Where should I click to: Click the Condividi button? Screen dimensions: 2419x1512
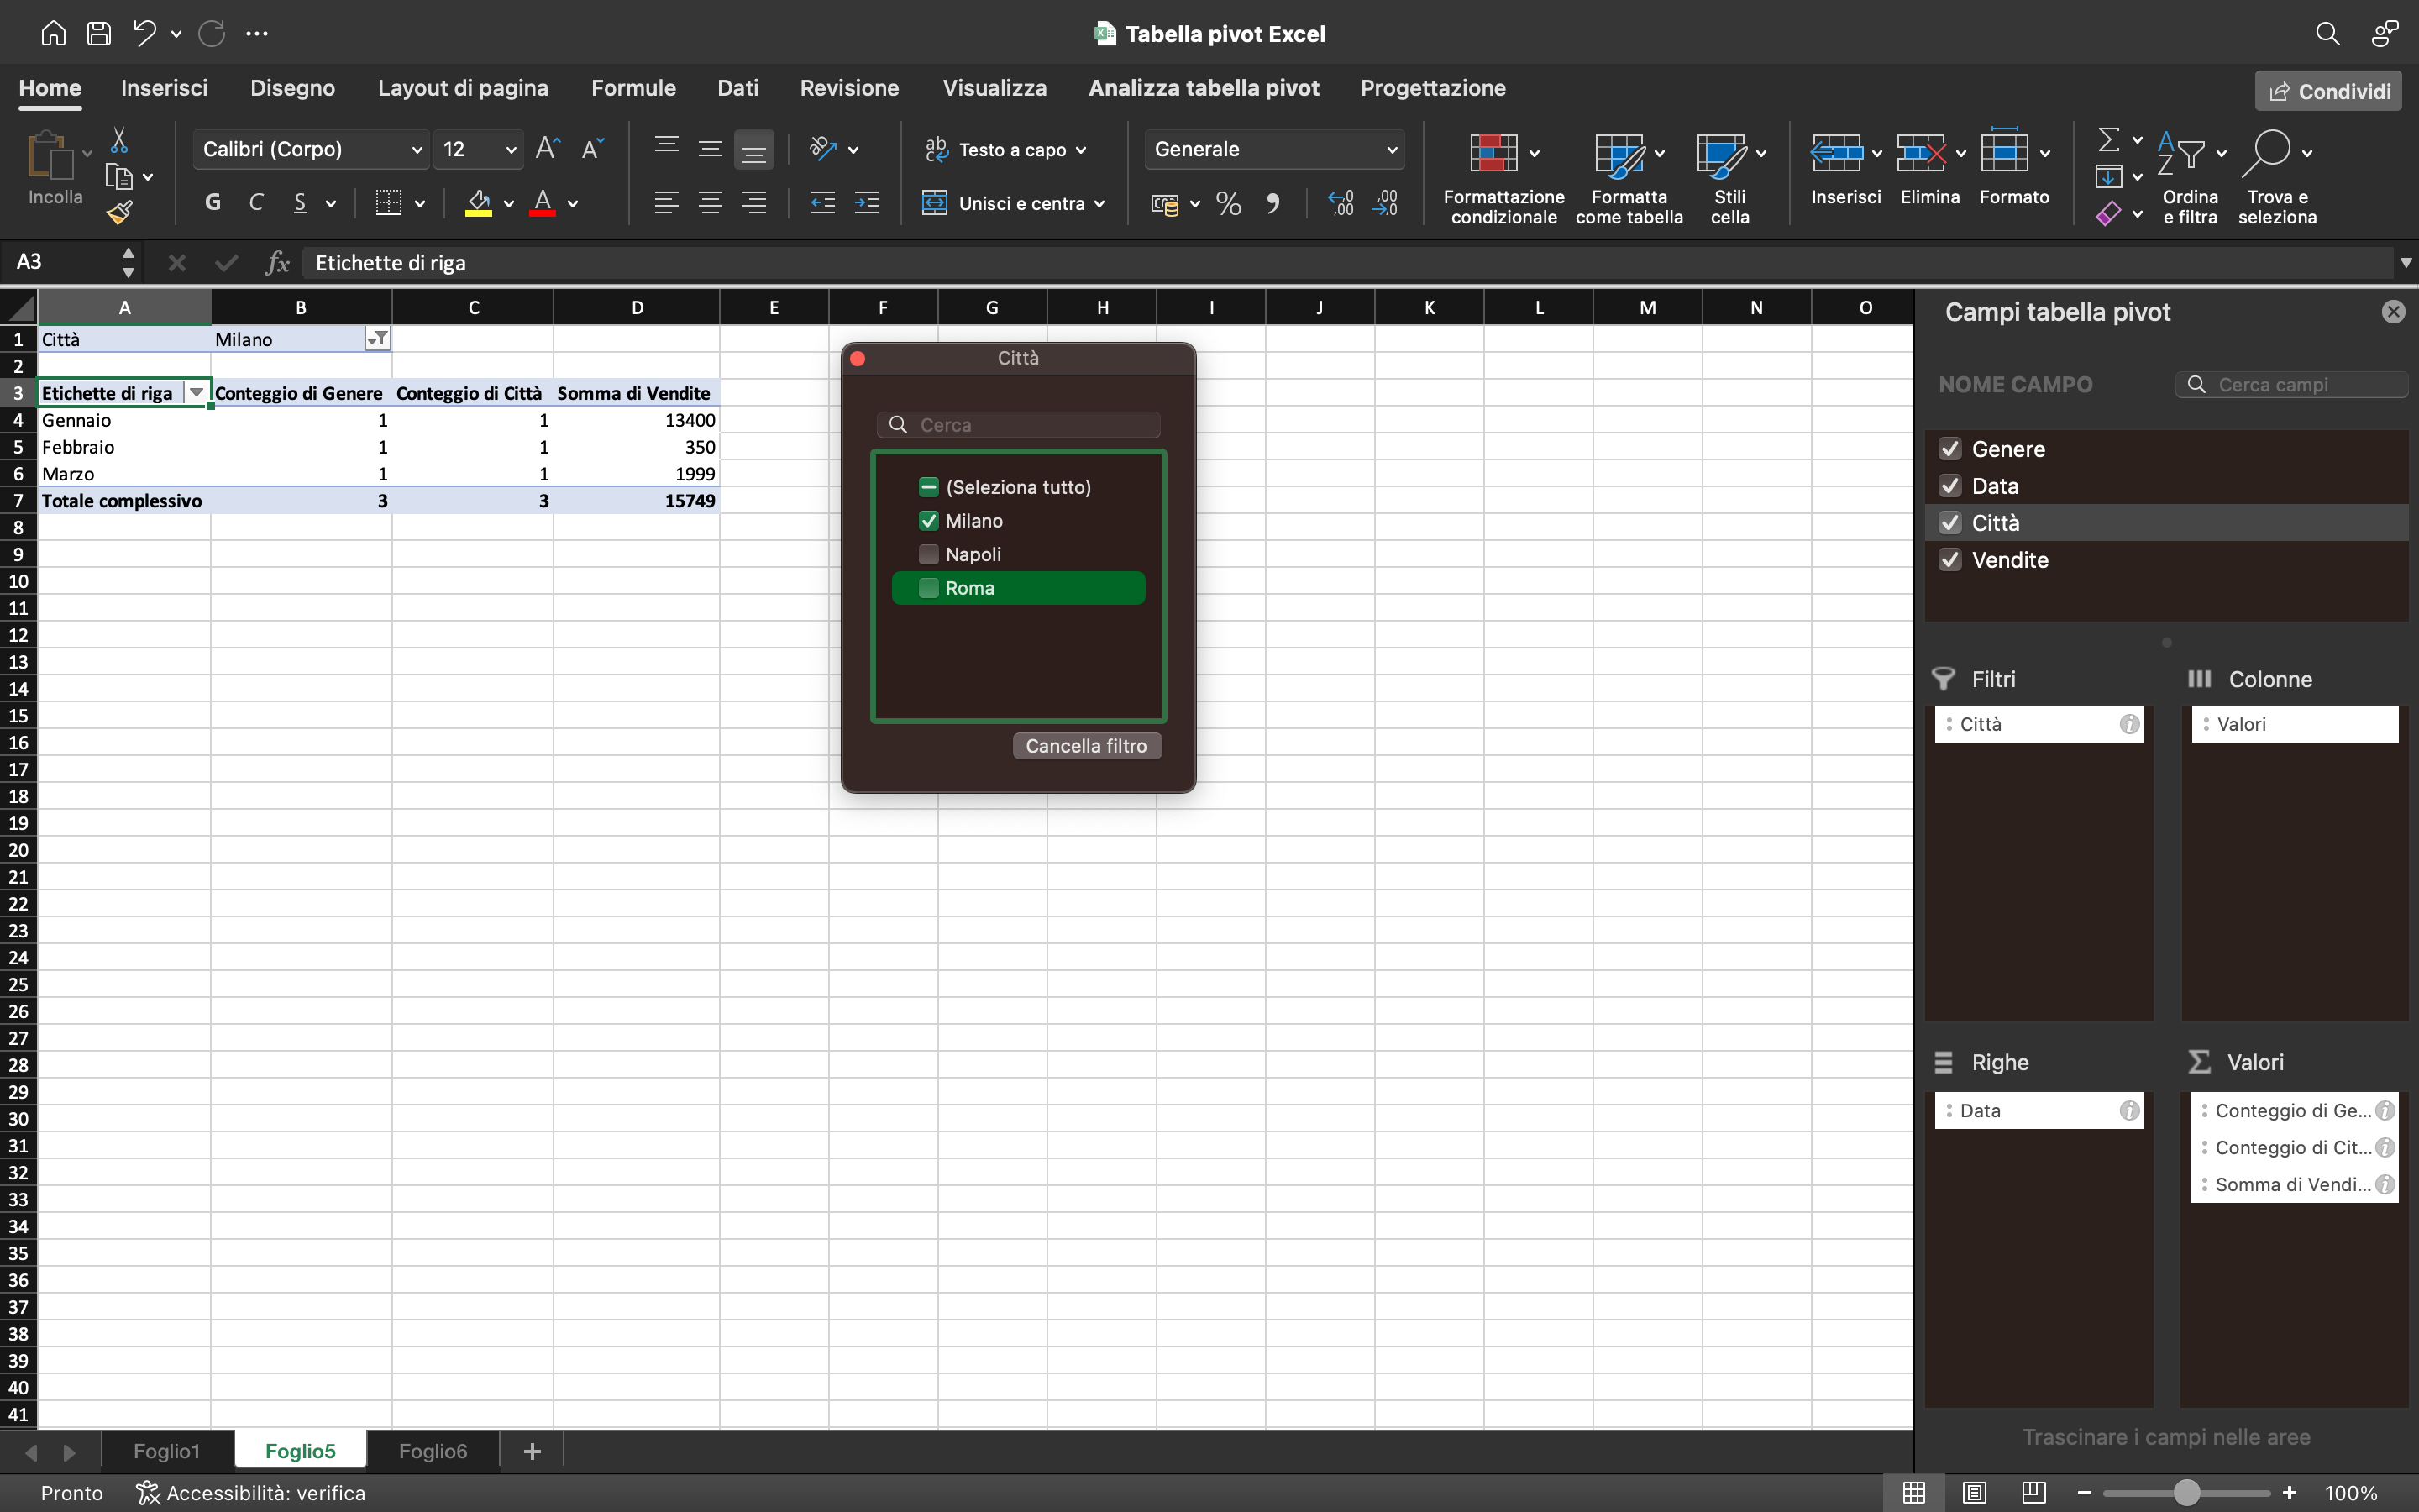click(x=2327, y=90)
